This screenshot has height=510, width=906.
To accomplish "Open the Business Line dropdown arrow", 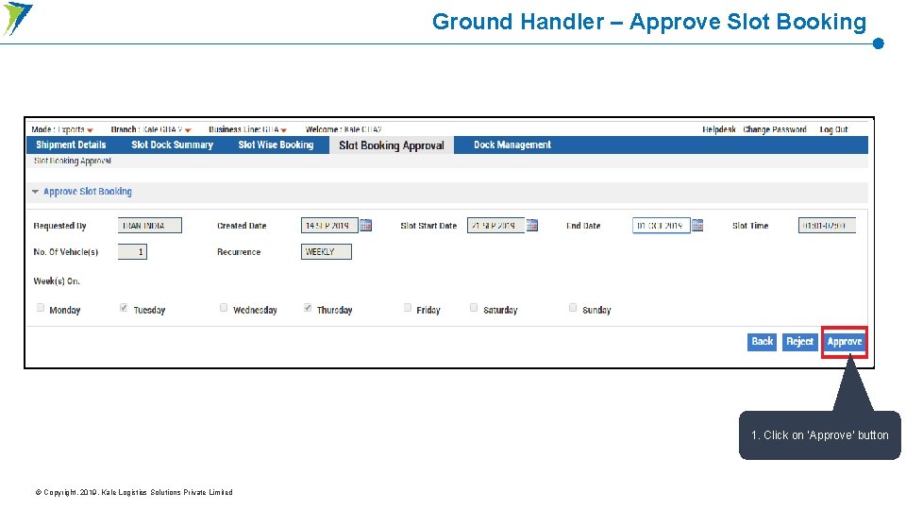I will coord(284,130).
